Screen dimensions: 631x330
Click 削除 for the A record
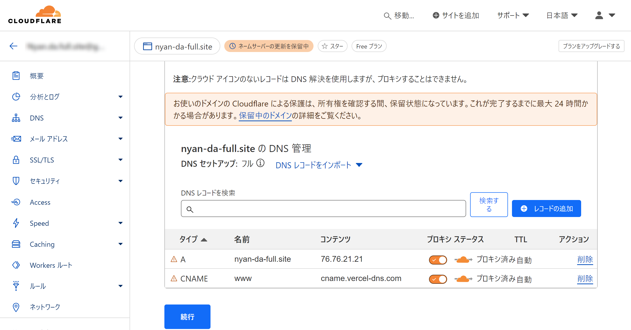(x=585, y=259)
